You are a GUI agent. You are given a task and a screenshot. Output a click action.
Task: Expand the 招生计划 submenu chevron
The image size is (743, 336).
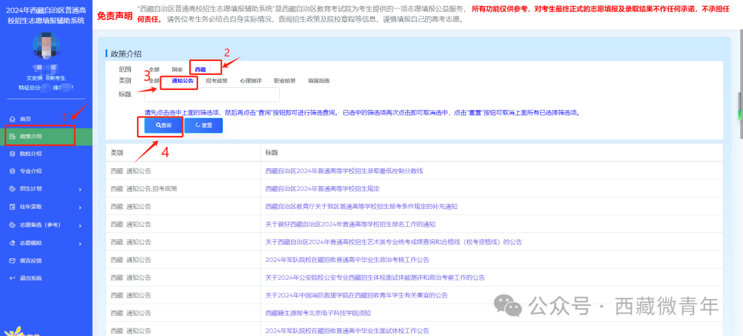(80, 189)
